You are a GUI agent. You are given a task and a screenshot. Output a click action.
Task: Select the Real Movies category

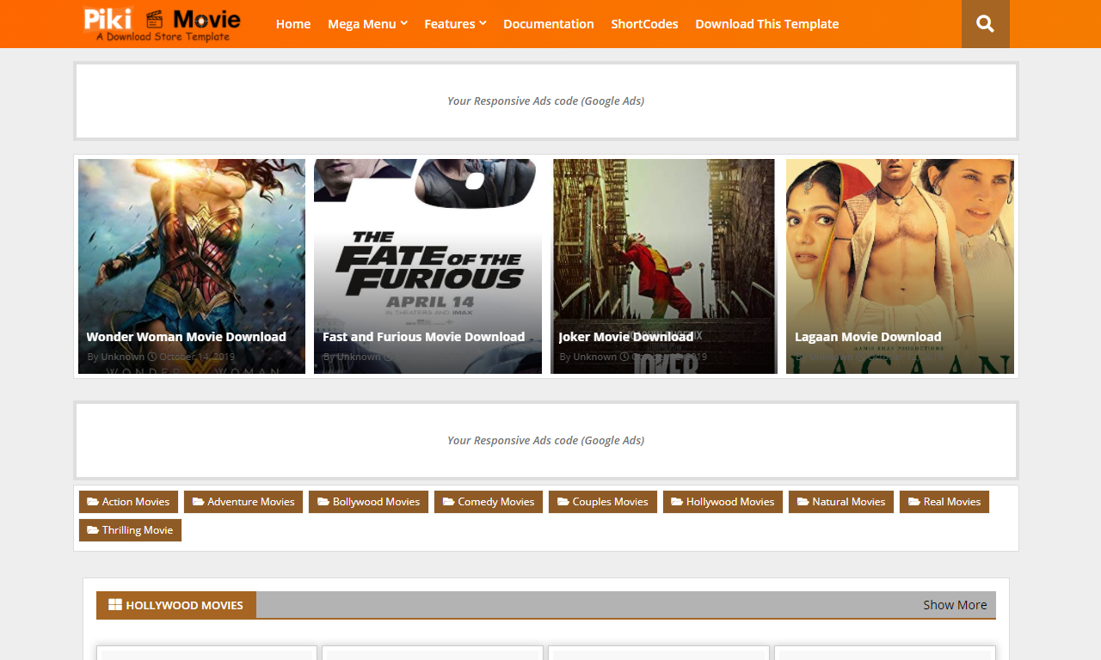(x=944, y=502)
